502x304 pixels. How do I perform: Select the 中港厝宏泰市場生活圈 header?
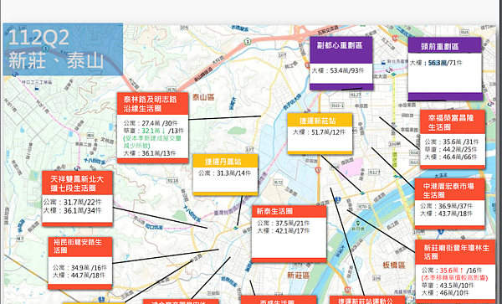tap(449, 190)
